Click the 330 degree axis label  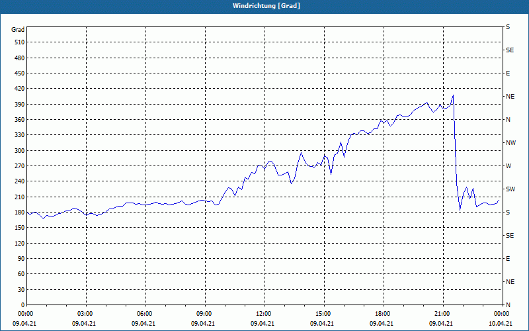point(20,135)
